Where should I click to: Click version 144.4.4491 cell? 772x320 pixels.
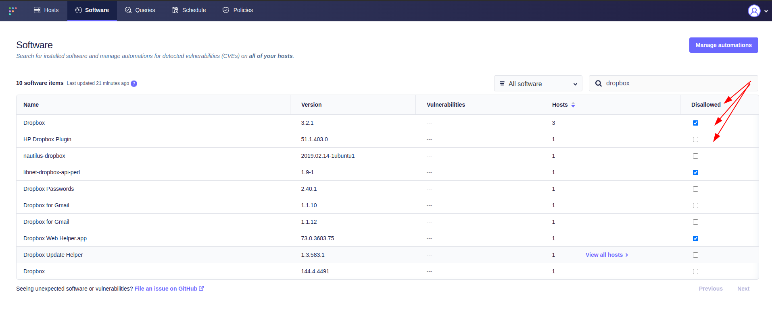[315, 271]
